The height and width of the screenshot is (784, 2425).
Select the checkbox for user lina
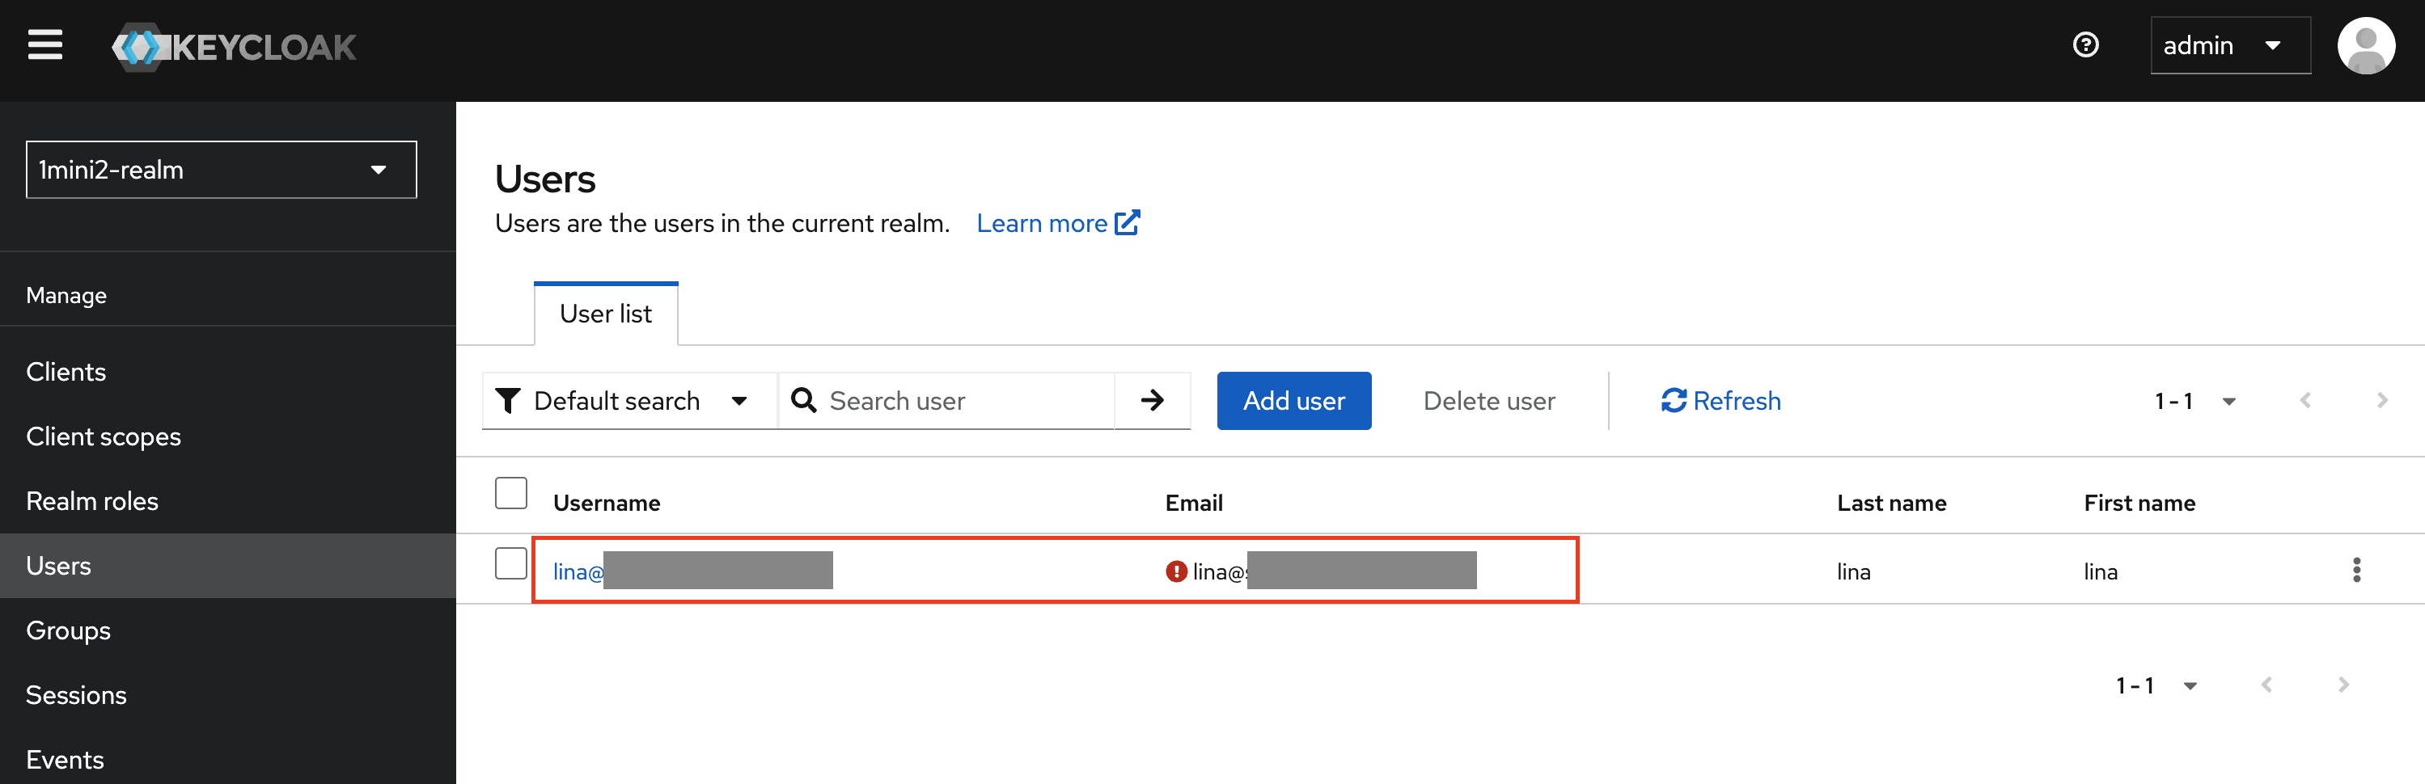point(511,564)
